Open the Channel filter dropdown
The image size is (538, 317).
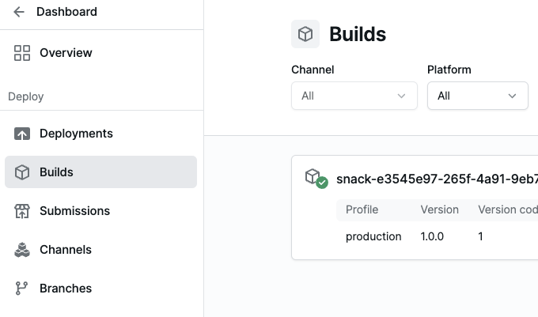354,96
